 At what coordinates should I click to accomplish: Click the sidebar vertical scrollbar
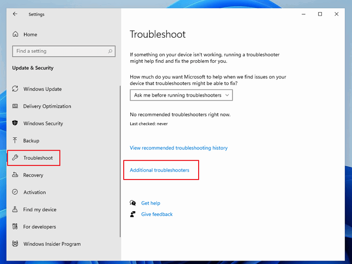click(x=120, y=161)
